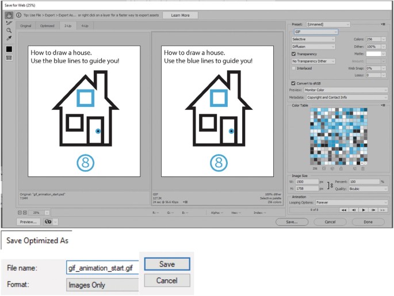The width and height of the screenshot is (394, 296).
Task: Select the Zoom tool in left toolbar
Action: tap(9, 30)
